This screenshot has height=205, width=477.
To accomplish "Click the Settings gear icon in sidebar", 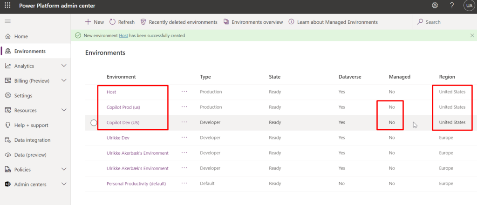I will 8,96.
